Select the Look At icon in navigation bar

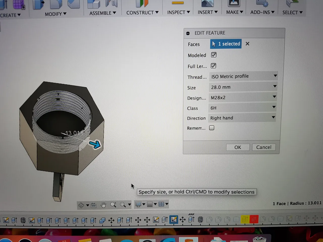93,205
